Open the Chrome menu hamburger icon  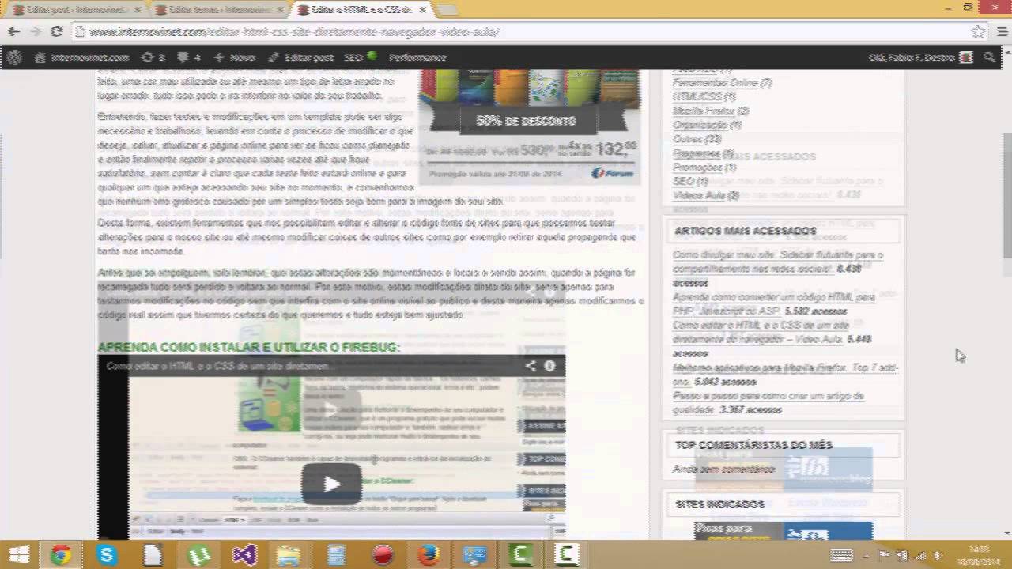pyautogui.click(x=1001, y=32)
